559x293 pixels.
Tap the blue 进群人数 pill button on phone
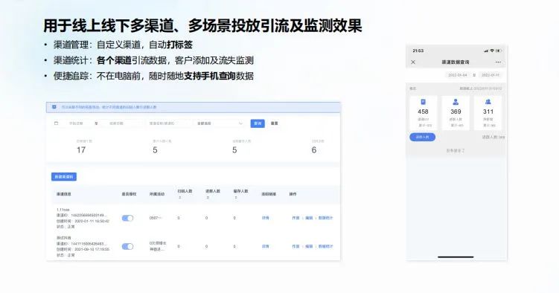422,137
